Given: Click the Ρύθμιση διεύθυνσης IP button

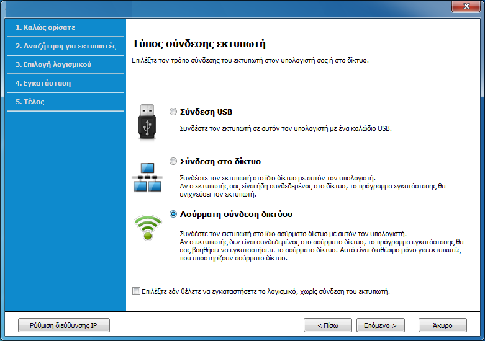Looking at the screenshot, I should tap(64, 325).
